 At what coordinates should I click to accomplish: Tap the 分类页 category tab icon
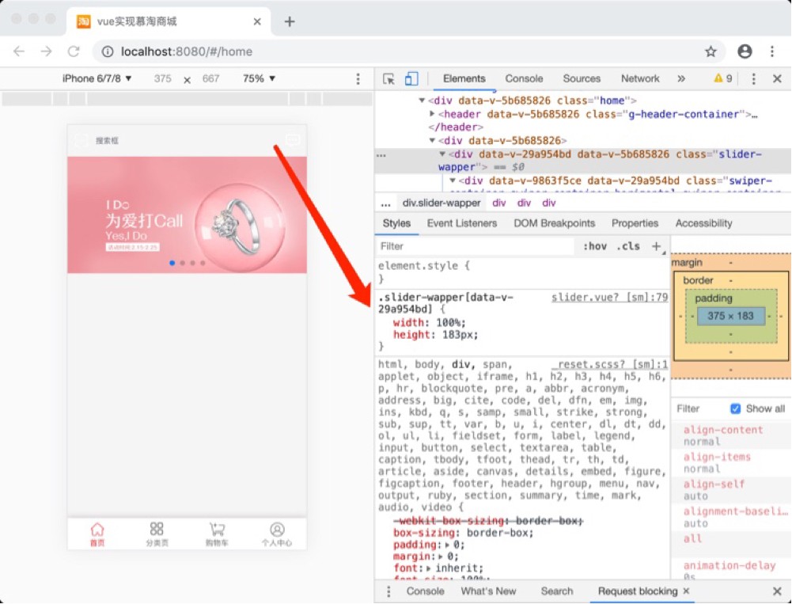pos(157,529)
